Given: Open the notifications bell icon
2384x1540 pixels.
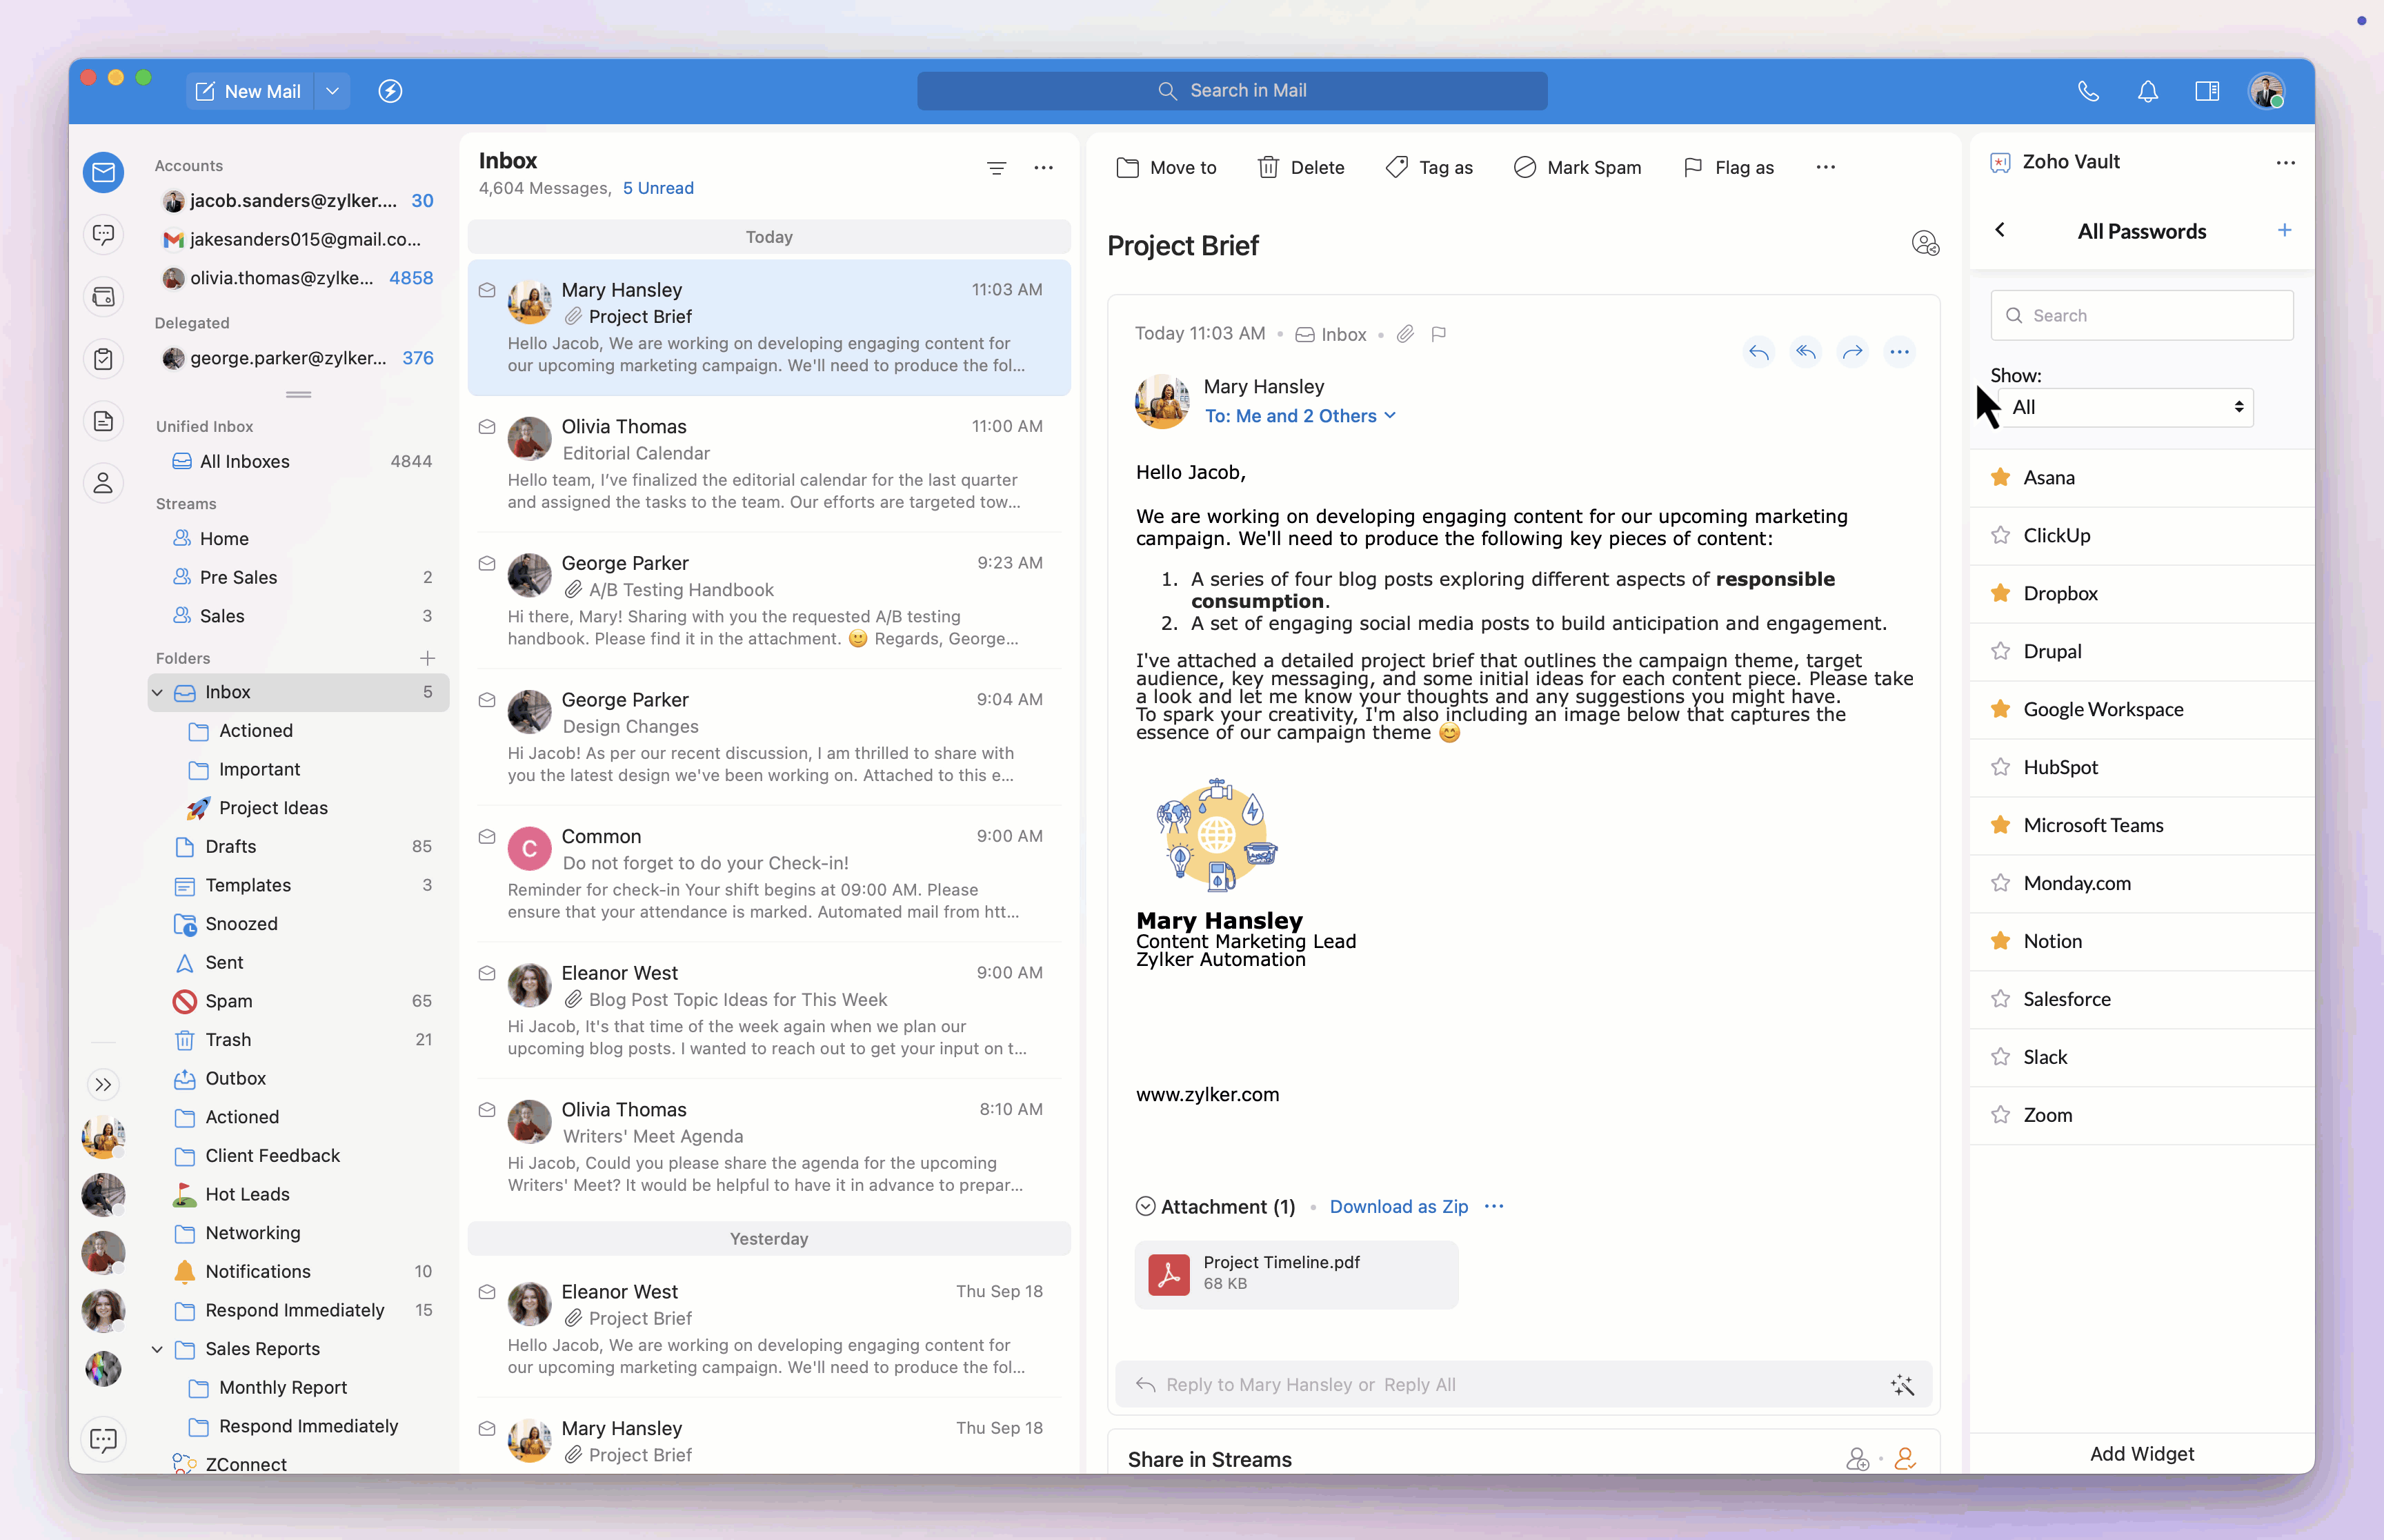Looking at the screenshot, I should point(2147,91).
